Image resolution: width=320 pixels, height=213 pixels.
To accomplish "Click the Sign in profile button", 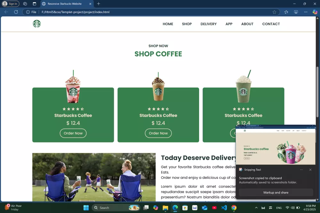I will coord(11,4).
